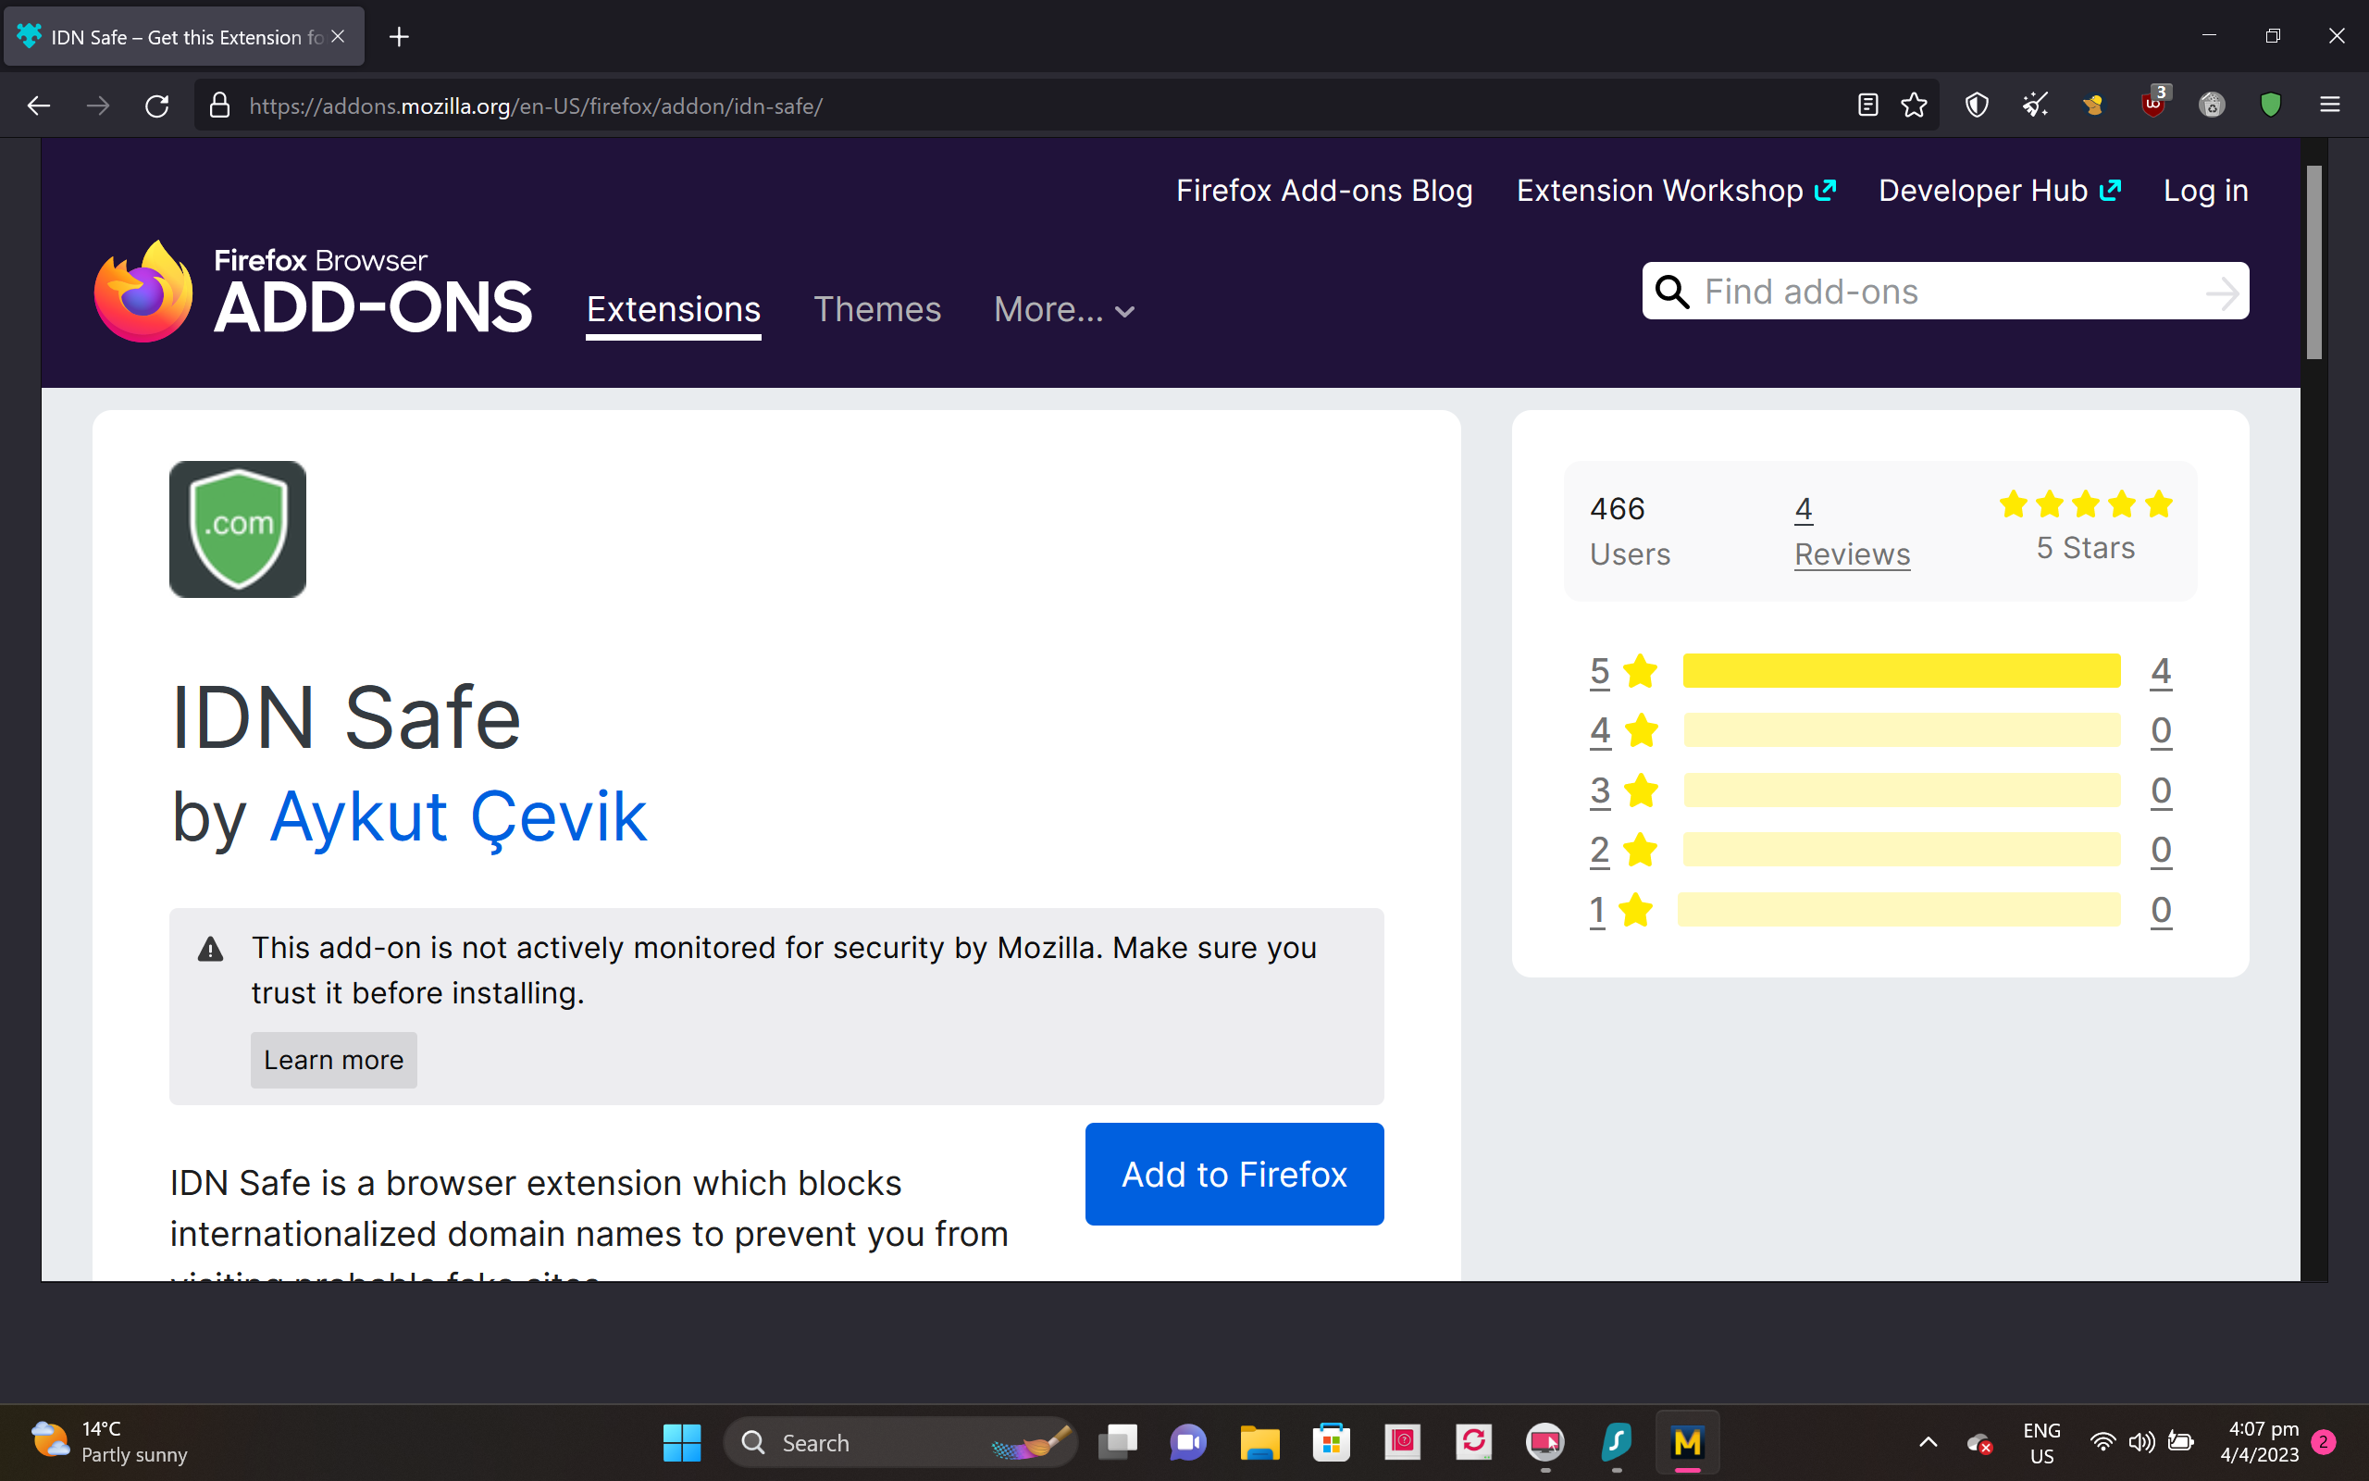Click the Reader View icon in address bar

(1867, 105)
